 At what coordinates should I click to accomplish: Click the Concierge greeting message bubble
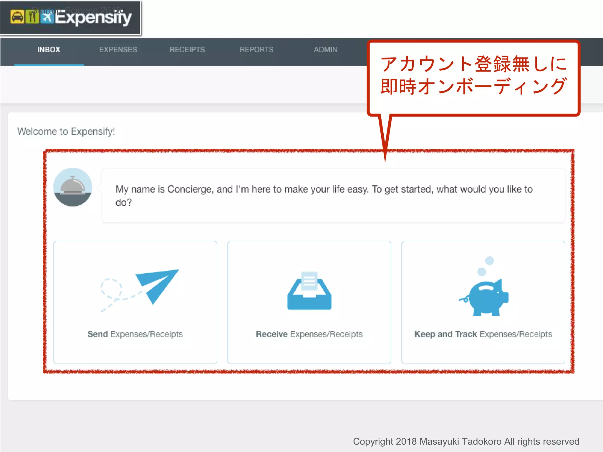tap(333, 195)
